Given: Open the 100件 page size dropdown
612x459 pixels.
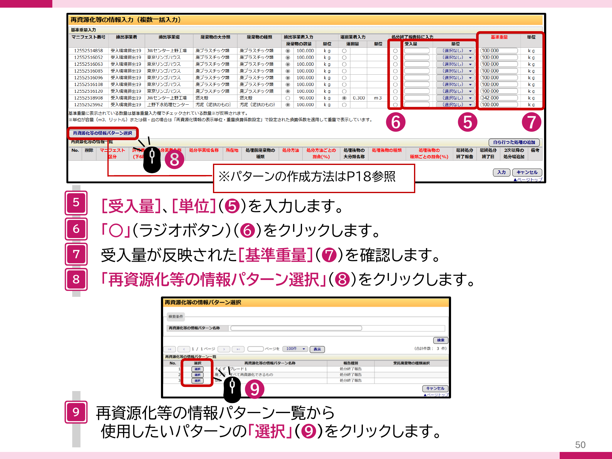Looking at the screenshot, I should 295,349.
